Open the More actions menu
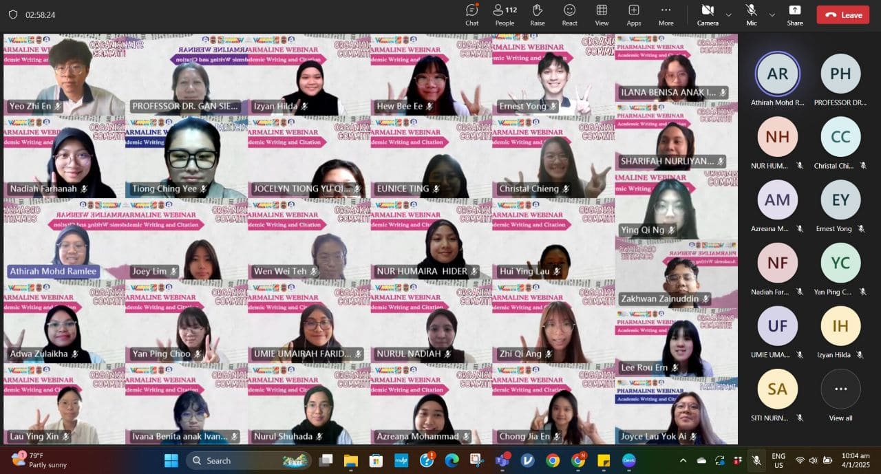Viewport: 881px width, 474px height. pos(666,14)
